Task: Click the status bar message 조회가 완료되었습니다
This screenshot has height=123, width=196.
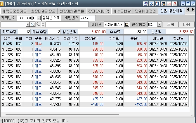Action: point(35,121)
